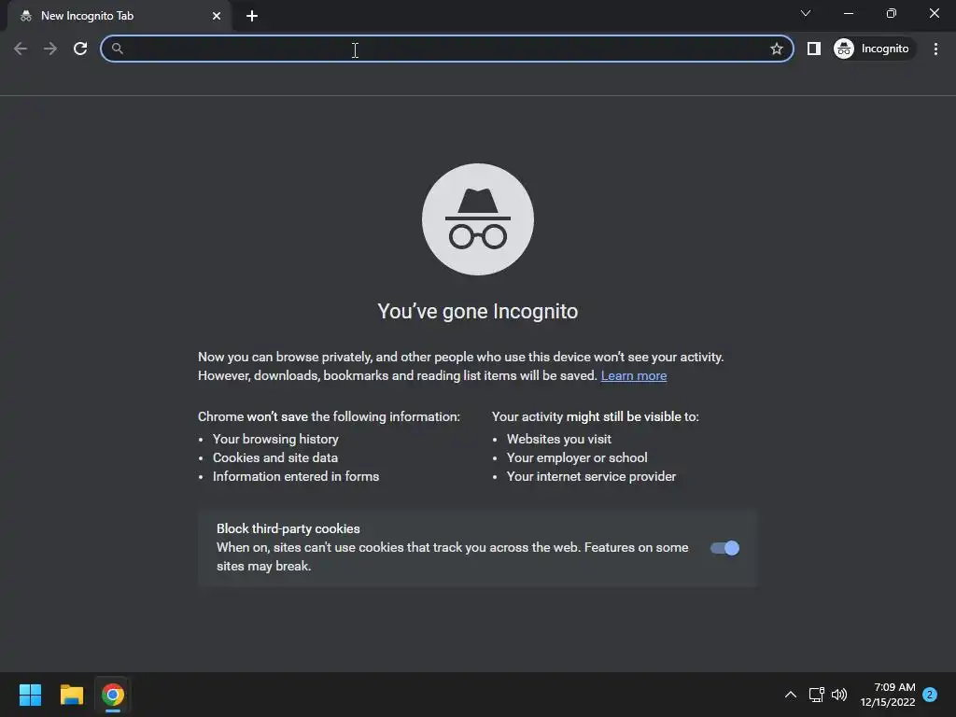This screenshot has height=717, width=956.
Task: Click 'Your browsing history' bullet text
Action: tap(275, 439)
